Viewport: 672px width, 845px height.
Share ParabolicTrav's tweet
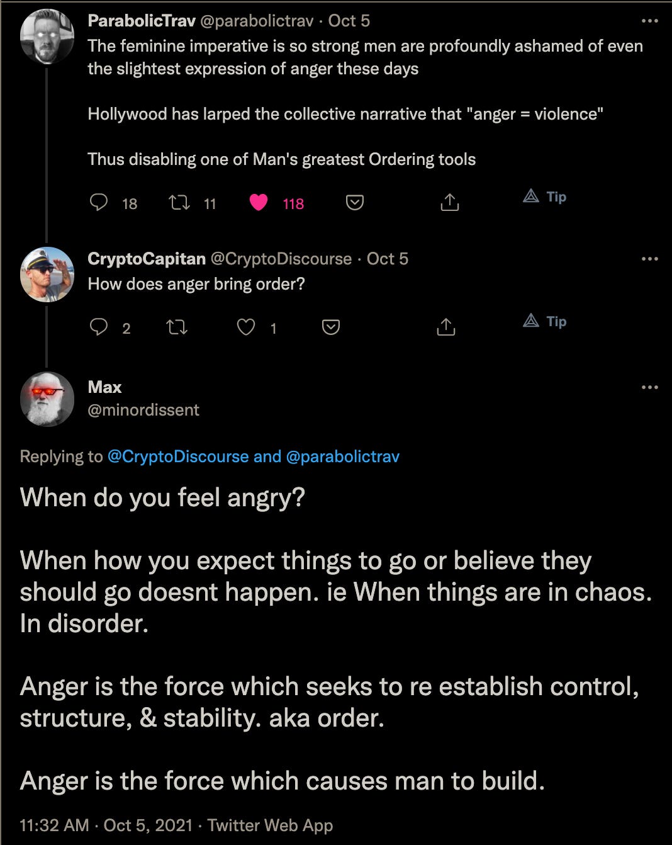tap(449, 203)
